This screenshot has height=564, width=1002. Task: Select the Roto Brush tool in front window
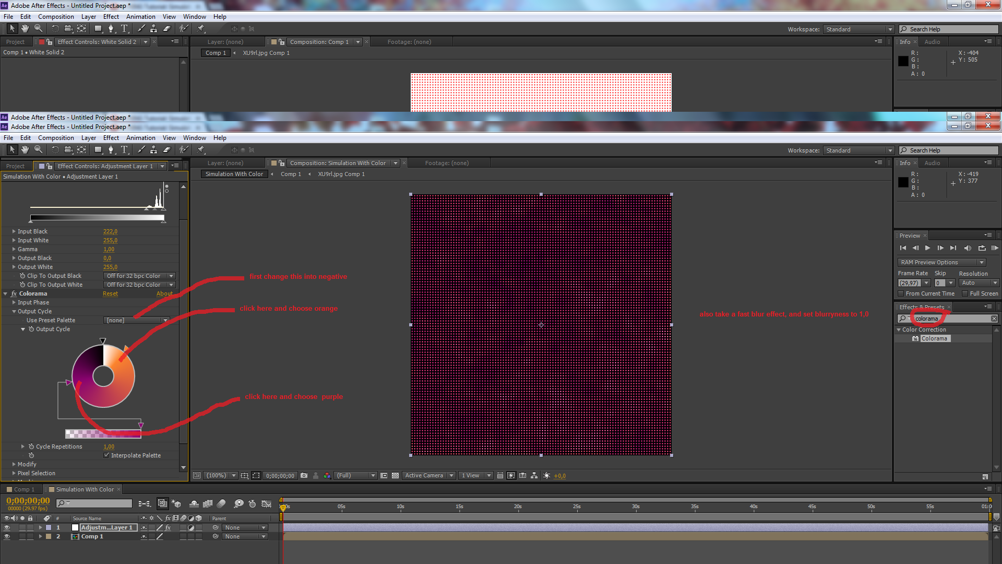coord(183,150)
